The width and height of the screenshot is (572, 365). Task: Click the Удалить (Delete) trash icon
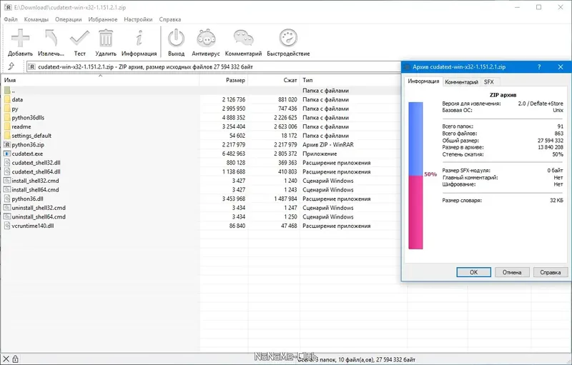106,39
